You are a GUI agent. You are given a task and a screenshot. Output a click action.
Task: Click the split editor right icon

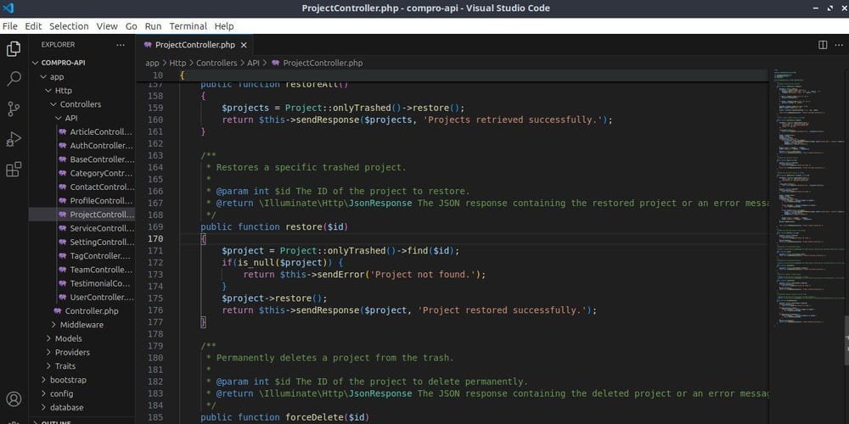click(x=823, y=45)
